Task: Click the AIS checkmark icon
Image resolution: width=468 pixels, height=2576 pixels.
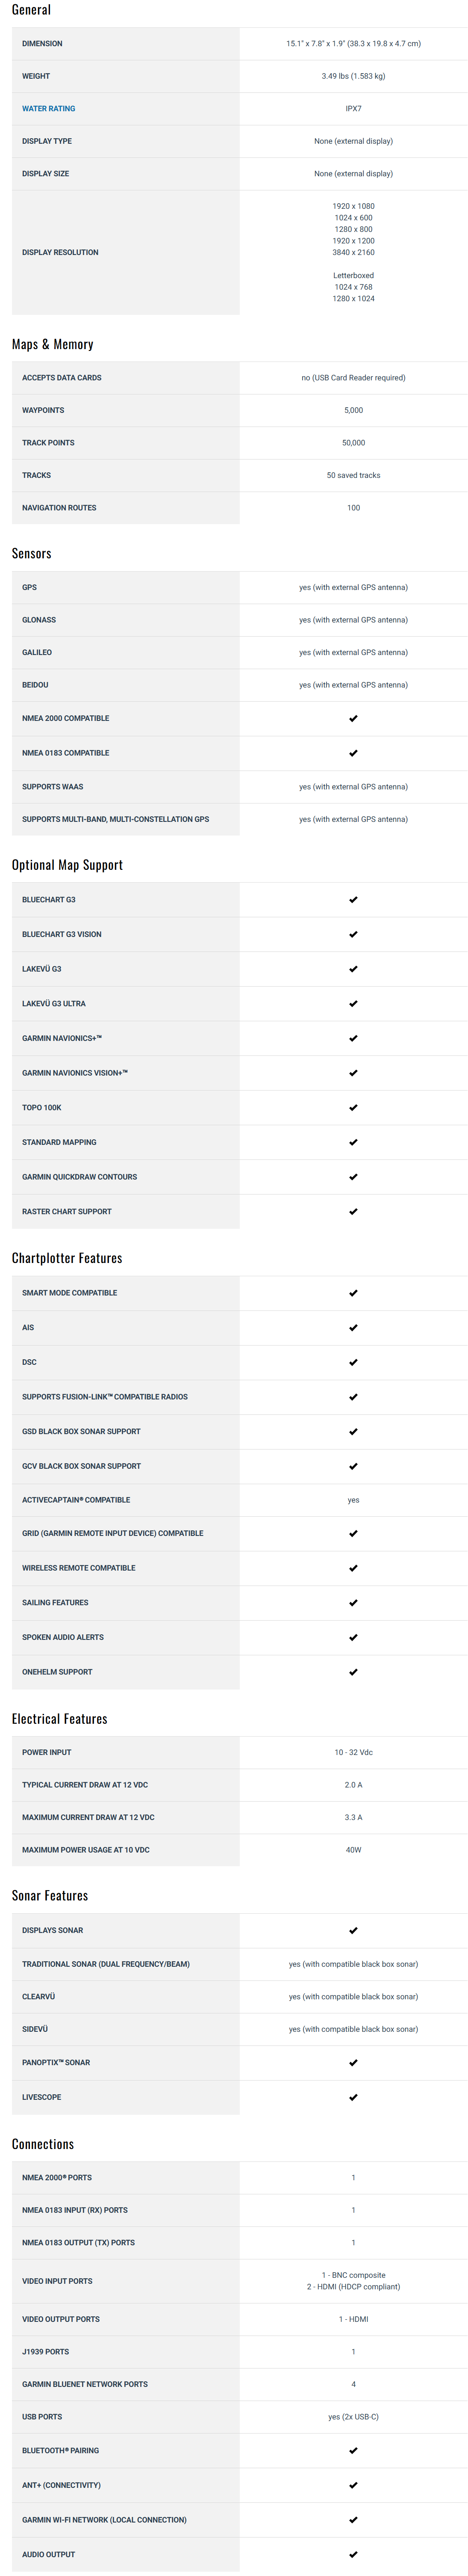Action: point(353,1328)
